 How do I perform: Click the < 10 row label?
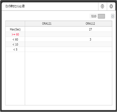(15, 44)
